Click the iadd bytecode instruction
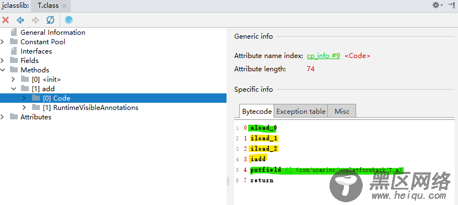Viewport: 458px width, 205px height. point(258,159)
